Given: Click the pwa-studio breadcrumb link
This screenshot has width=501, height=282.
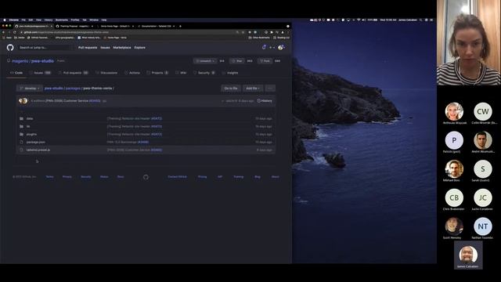Looking at the screenshot, I should [53, 89].
